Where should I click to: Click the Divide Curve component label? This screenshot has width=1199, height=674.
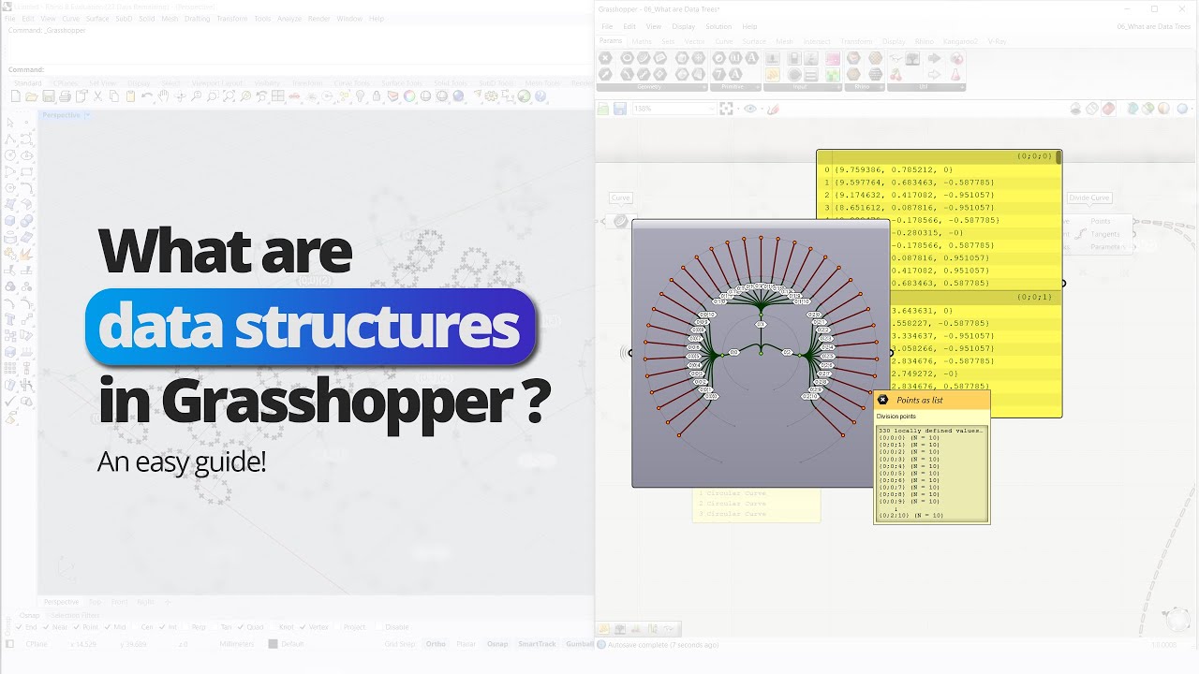coord(1088,198)
